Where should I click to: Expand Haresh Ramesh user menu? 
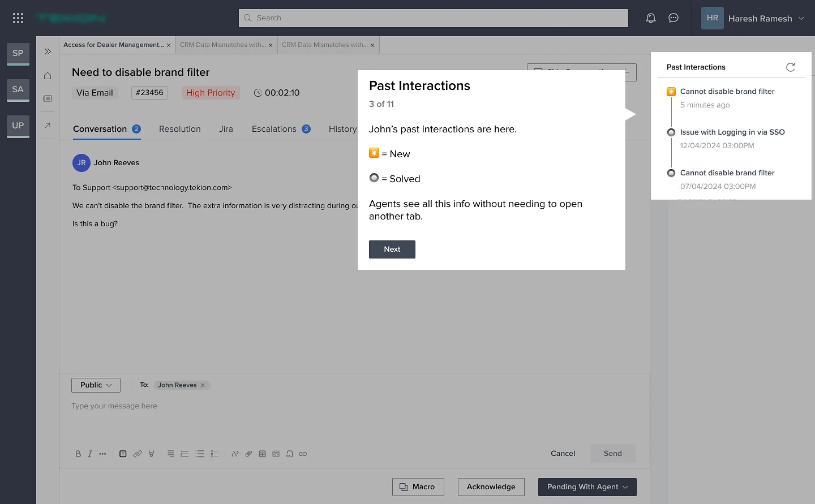(x=801, y=19)
